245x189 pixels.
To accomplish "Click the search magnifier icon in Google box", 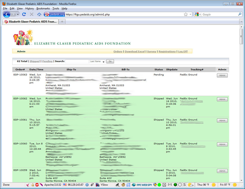I will tap(240, 14).
